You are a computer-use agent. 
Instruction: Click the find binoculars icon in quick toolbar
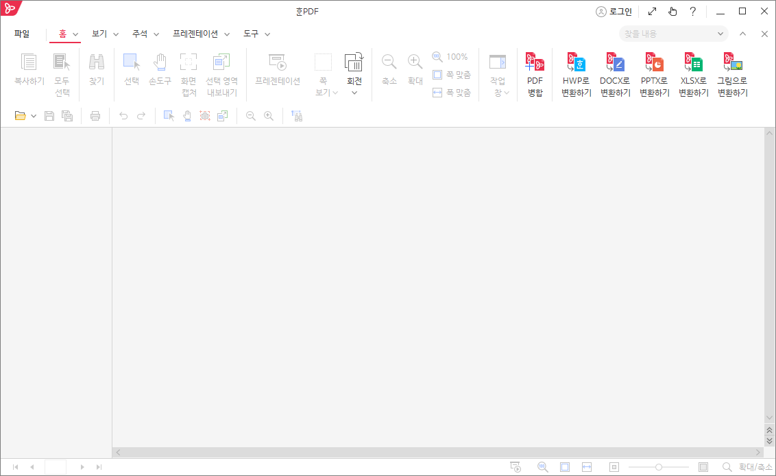296,116
